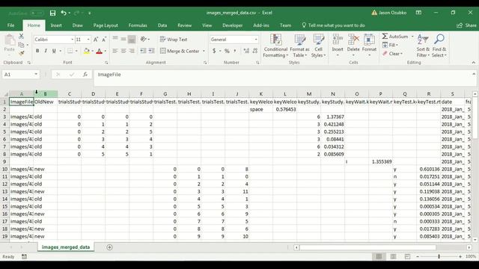The height and width of the screenshot is (269, 479).
Task: Click the Copy icon in Clipboard group
Action: point(21,45)
